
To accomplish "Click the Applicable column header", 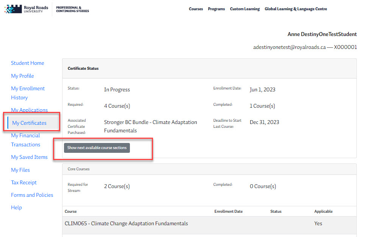I will point(323,212).
